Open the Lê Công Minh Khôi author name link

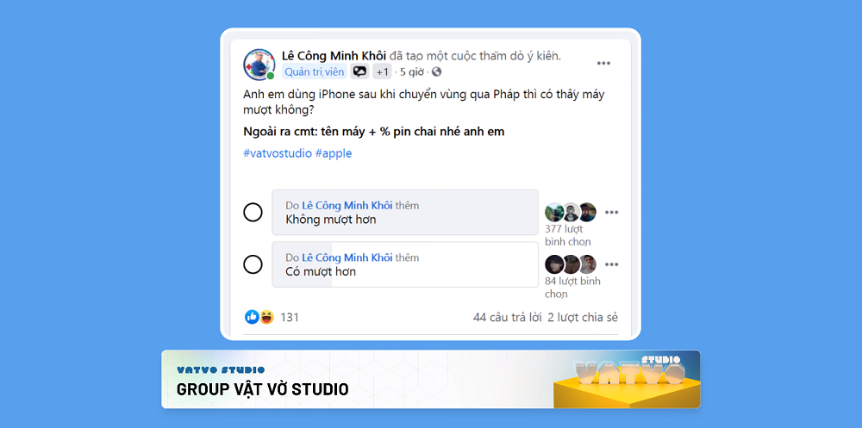334,55
